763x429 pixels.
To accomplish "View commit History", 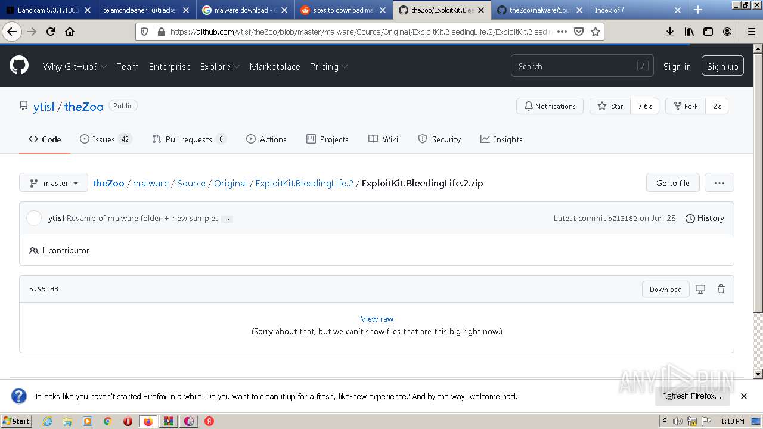I will [x=705, y=218].
